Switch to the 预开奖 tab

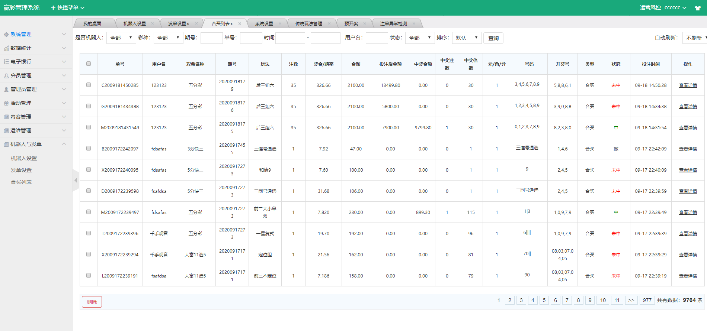click(351, 23)
